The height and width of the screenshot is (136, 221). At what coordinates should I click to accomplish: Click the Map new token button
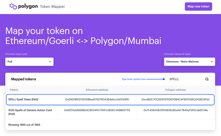coord(198,6)
